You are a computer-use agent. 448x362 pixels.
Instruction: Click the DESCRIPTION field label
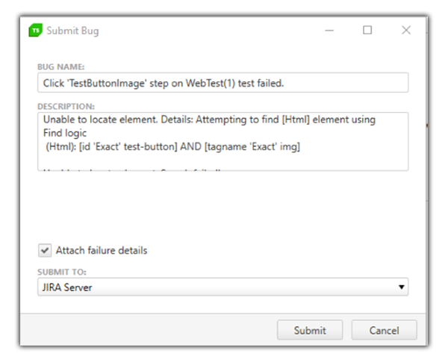66,107
